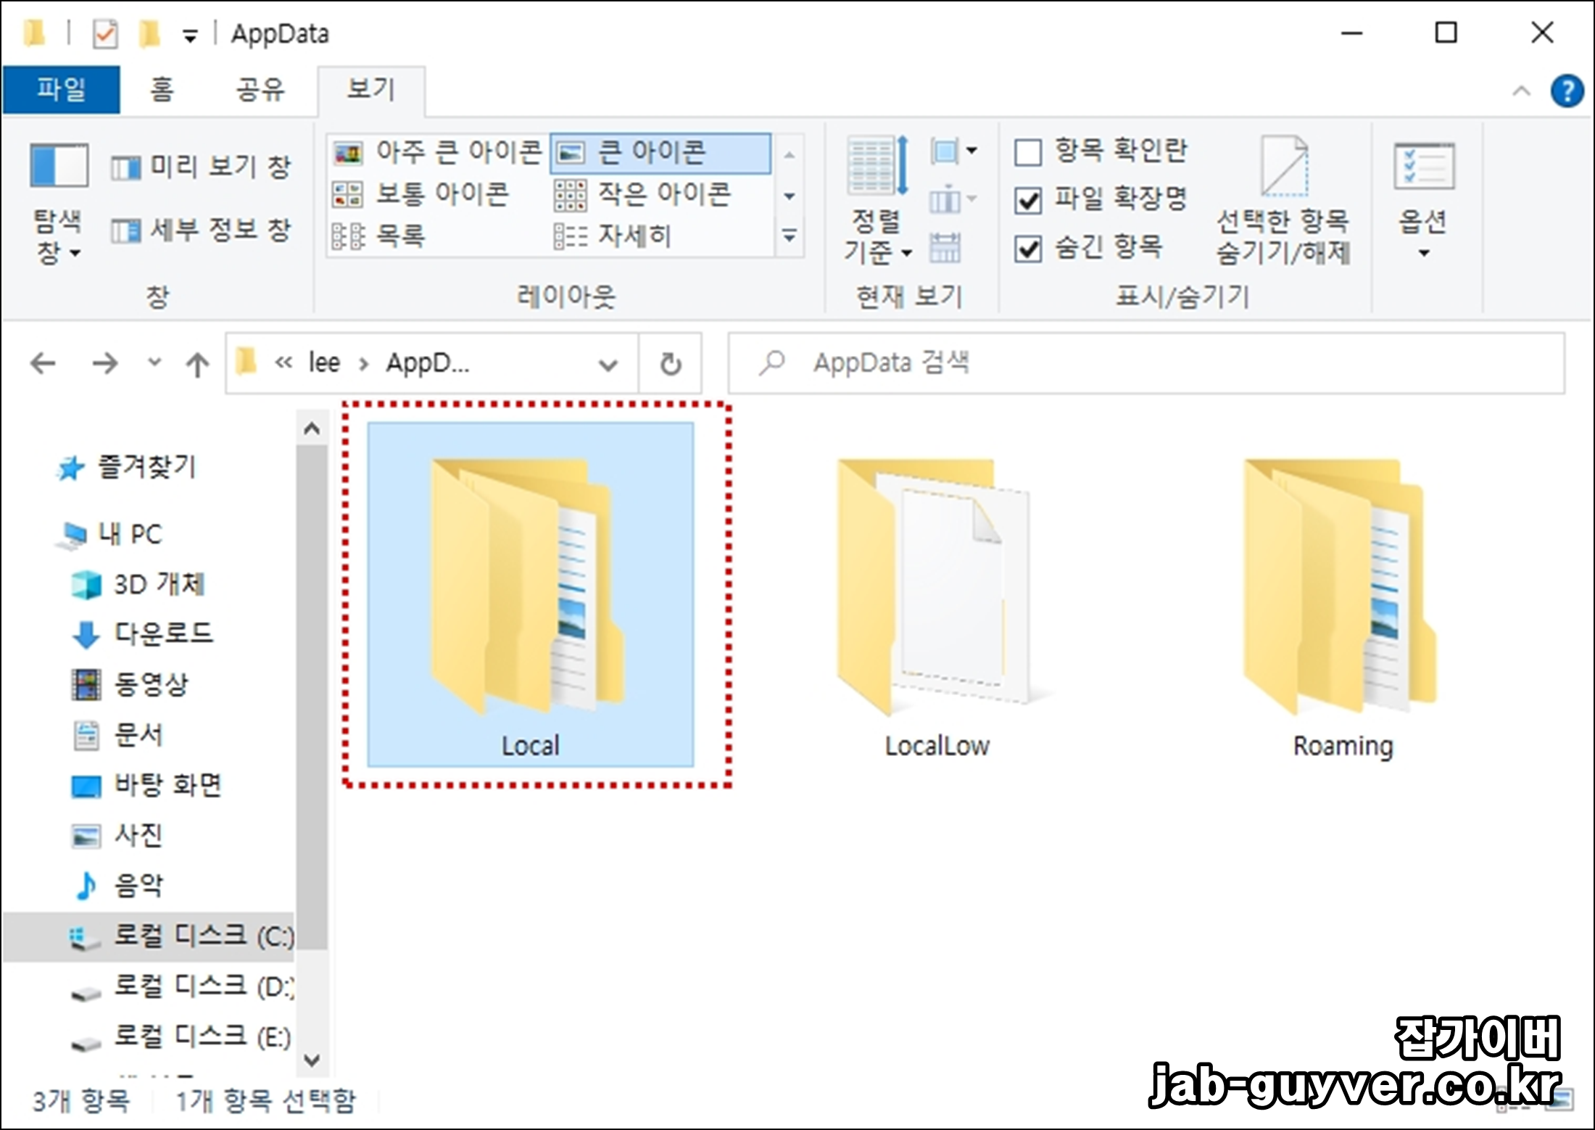Click the 탐색 창 navigation pane icon
Image resolution: width=1595 pixels, height=1130 pixels.
point(59,165)
